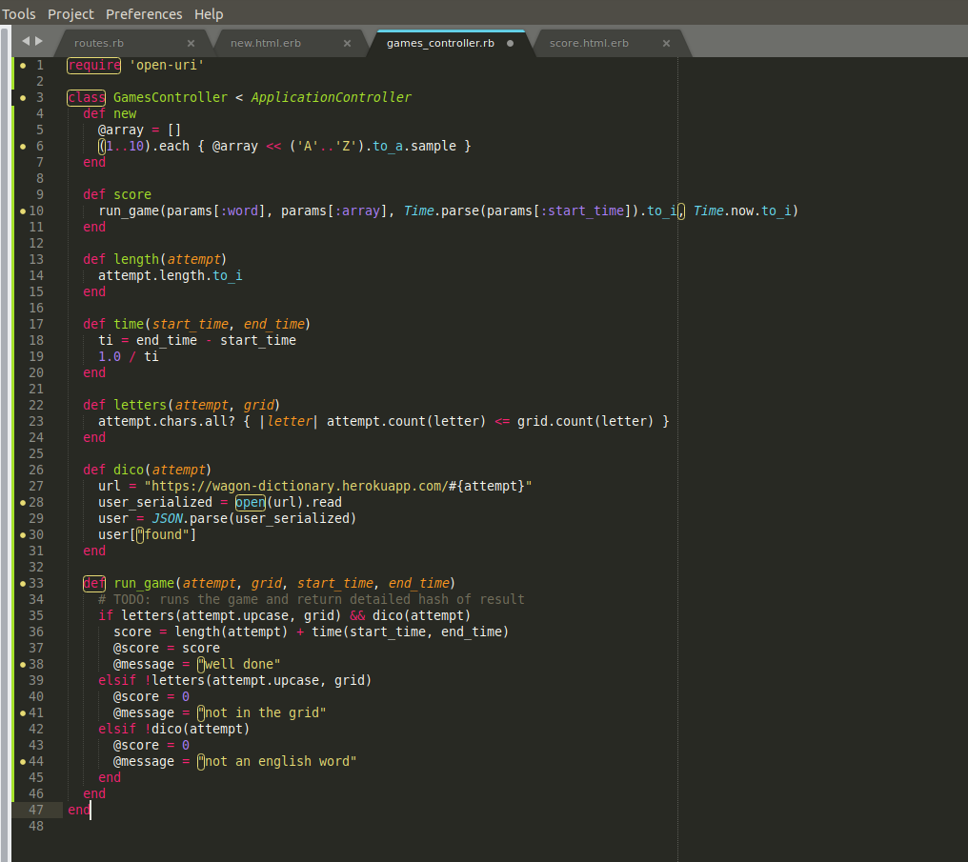Switch to the score.html.erb tab
968x862 pixels.
(589, 43)
